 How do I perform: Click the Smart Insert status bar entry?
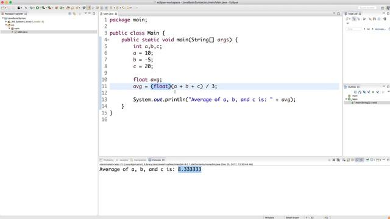click(292, 218)
